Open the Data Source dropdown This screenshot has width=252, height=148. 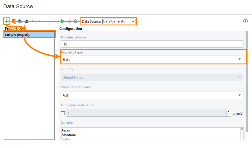pos(119,21)
